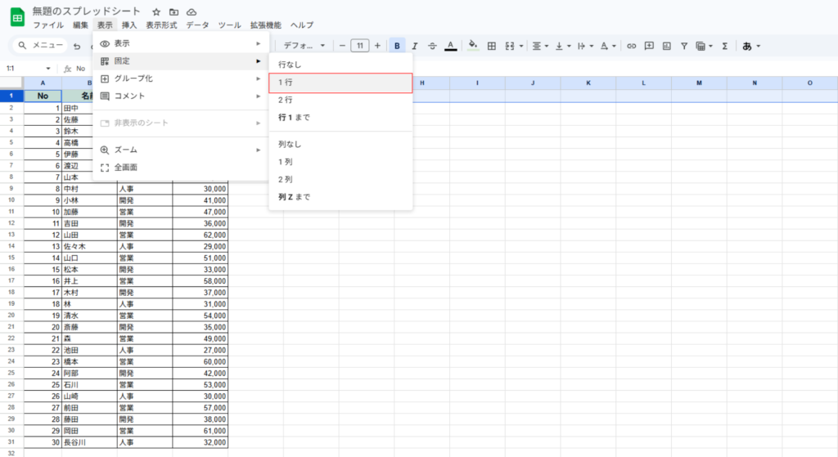Click the undo arrow icon
This screenshot has height=457, width=838.
pos(77,46)
